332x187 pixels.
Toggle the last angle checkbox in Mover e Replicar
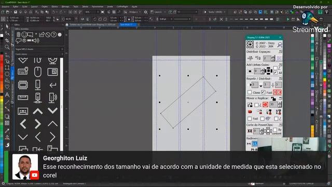[276, 119]
